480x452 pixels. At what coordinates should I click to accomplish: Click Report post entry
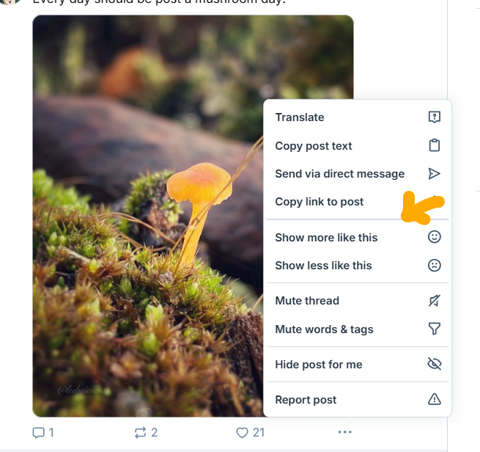pyautogui.click(x=306, y=400)
